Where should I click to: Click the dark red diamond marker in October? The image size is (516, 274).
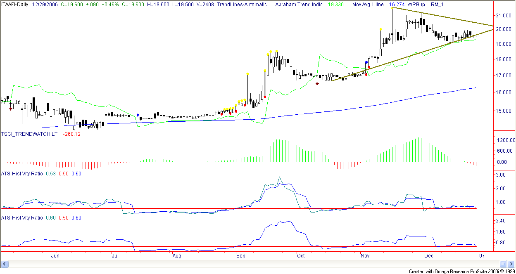[x=317, y=84]
